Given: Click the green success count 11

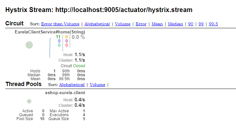Looking at the screenshot, I should tap(58, 37).
